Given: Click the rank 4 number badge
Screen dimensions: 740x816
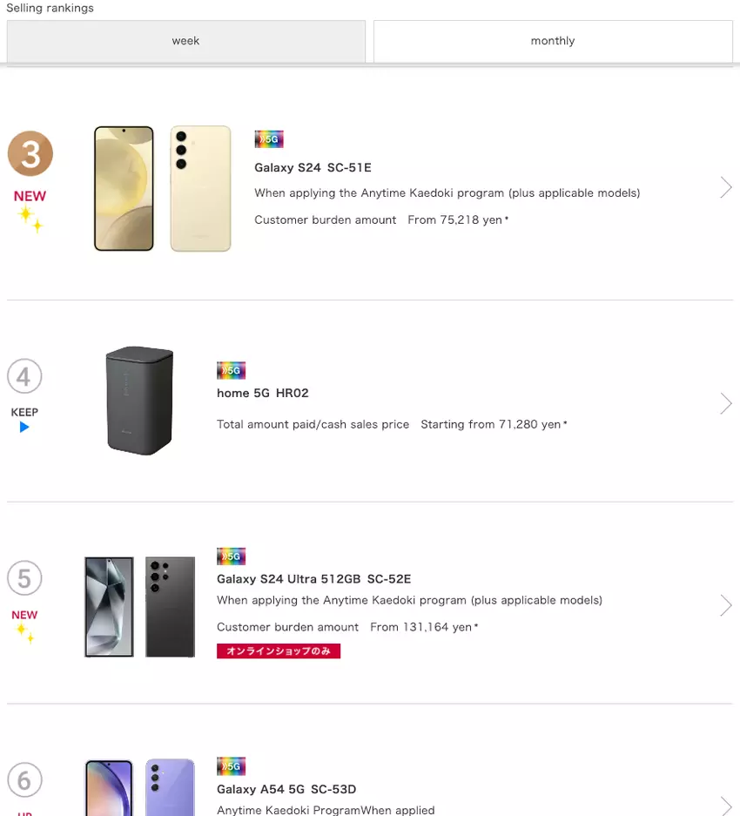Looking at the screenshot, I should click(24, 377).
